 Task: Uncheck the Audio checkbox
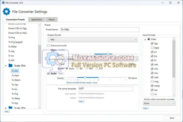48,73
